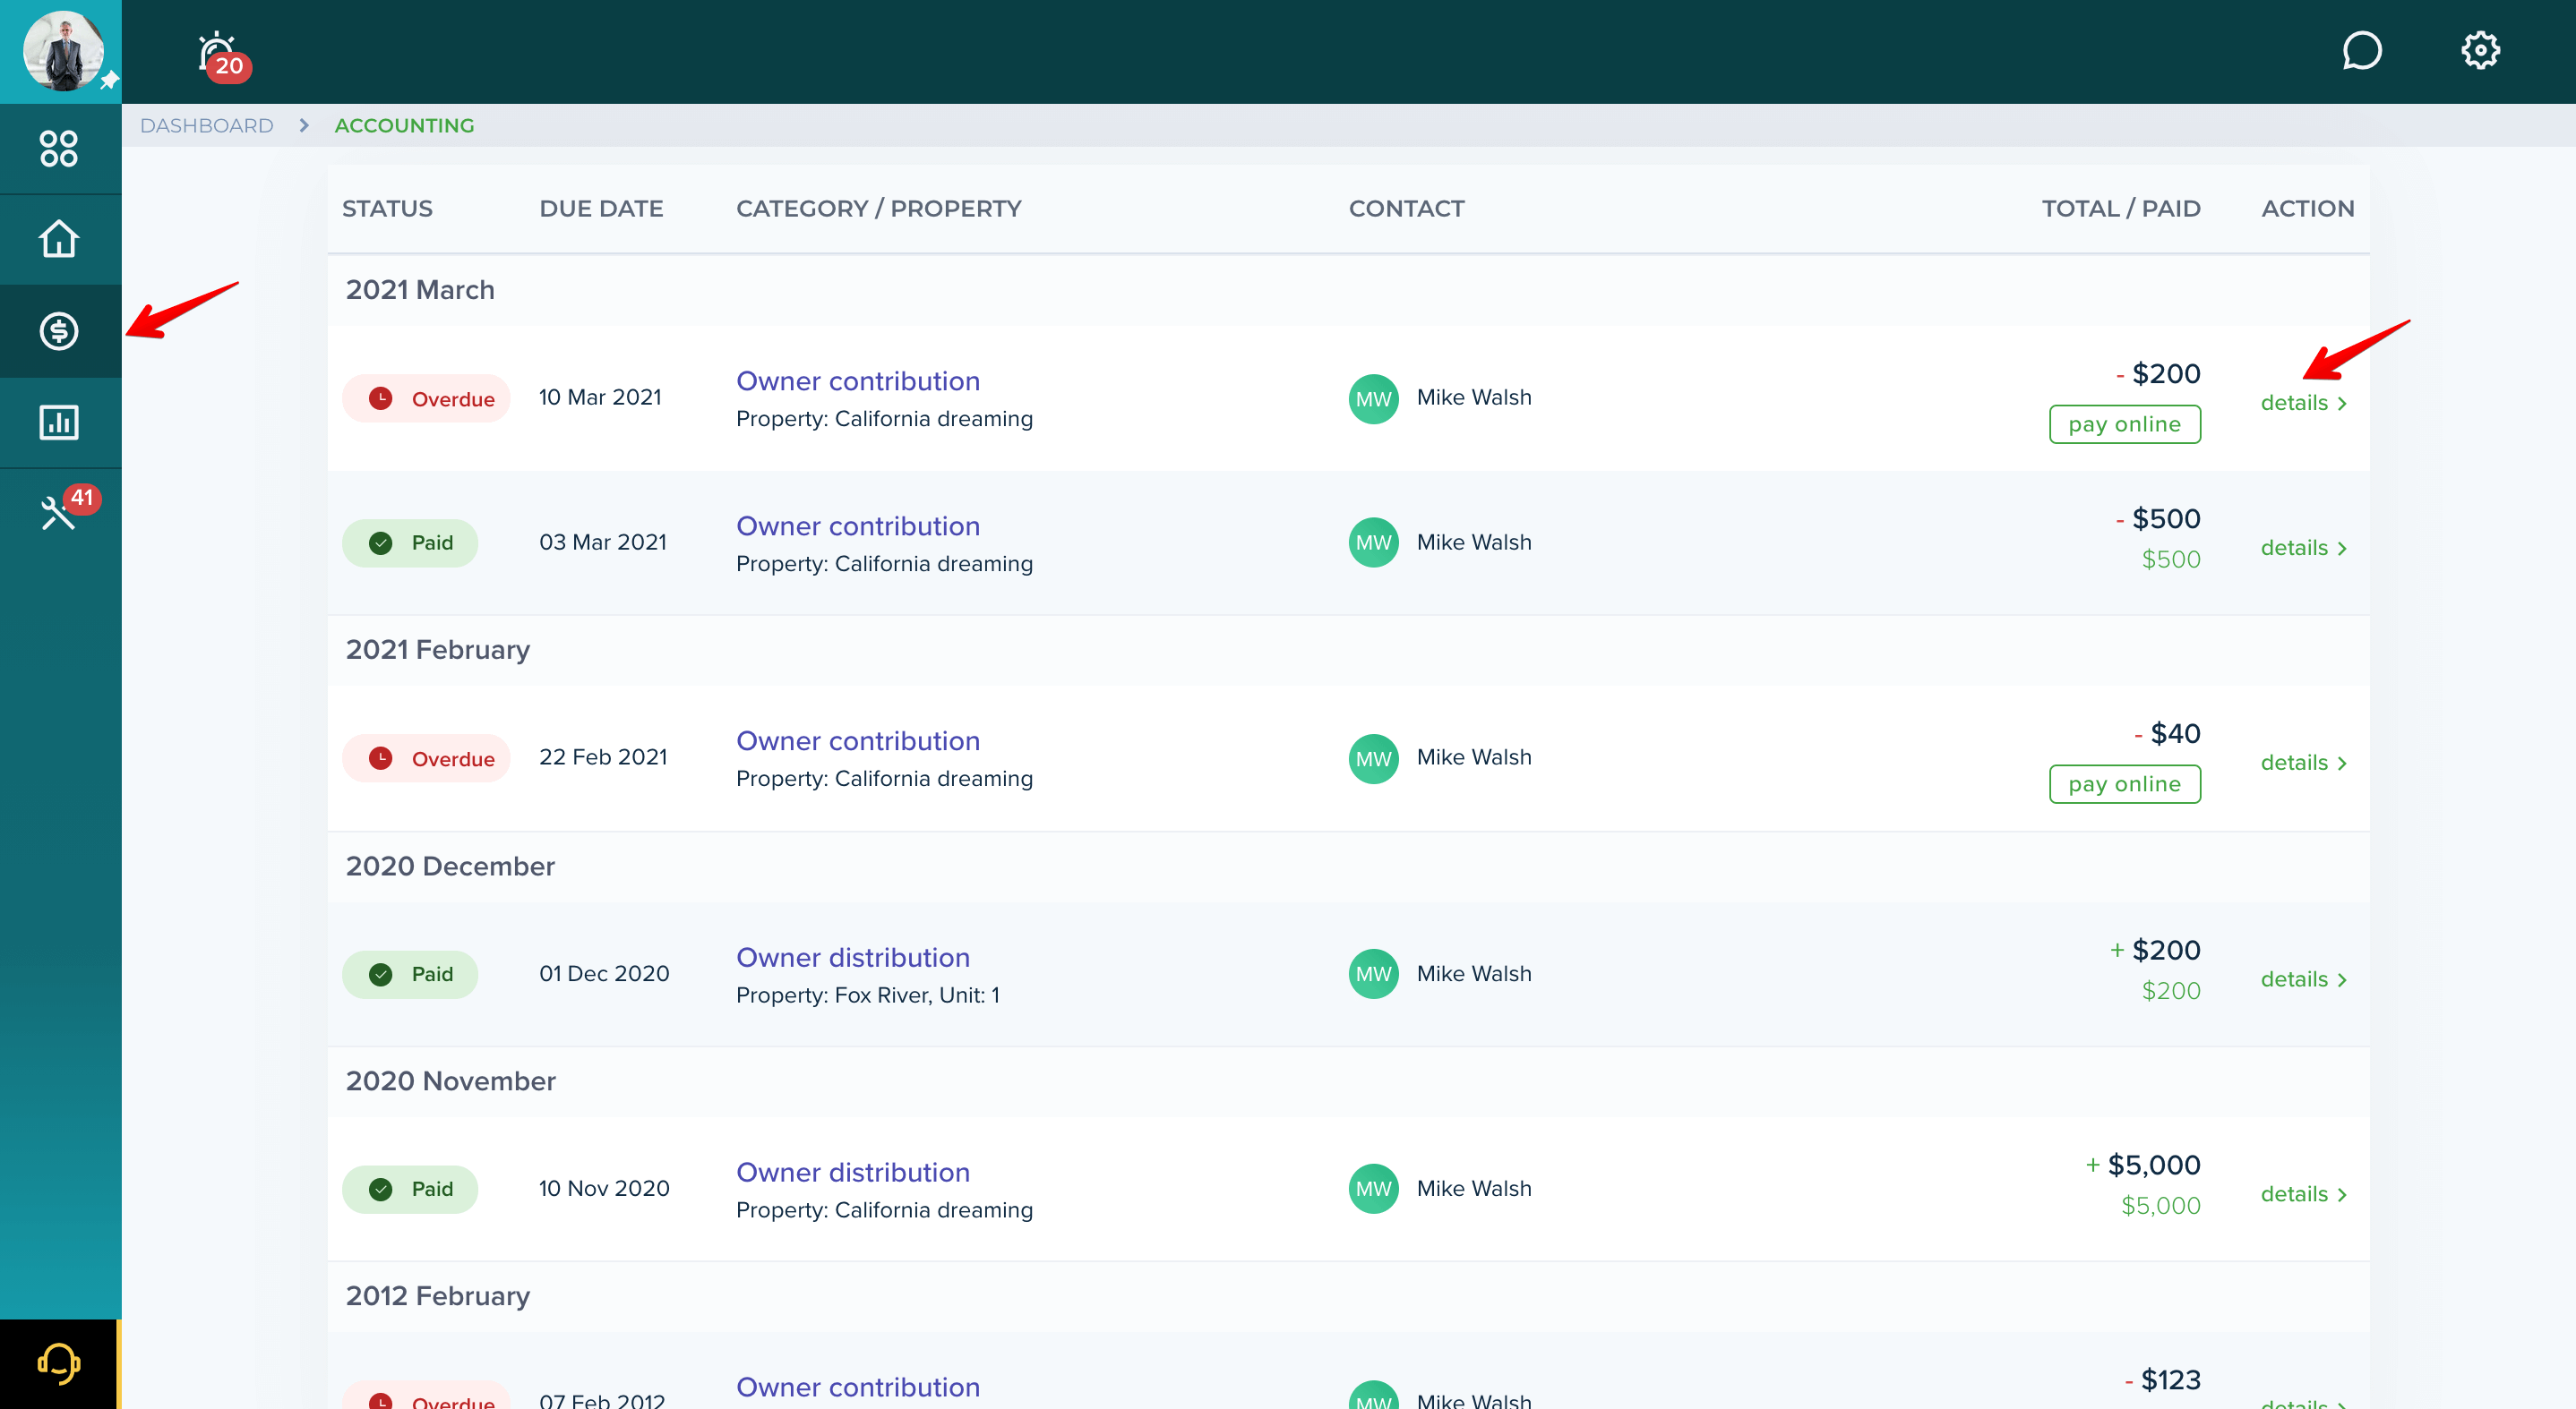
Task: Open details for 03 Mar 2021 transaction
Action: click(2304, 548)
